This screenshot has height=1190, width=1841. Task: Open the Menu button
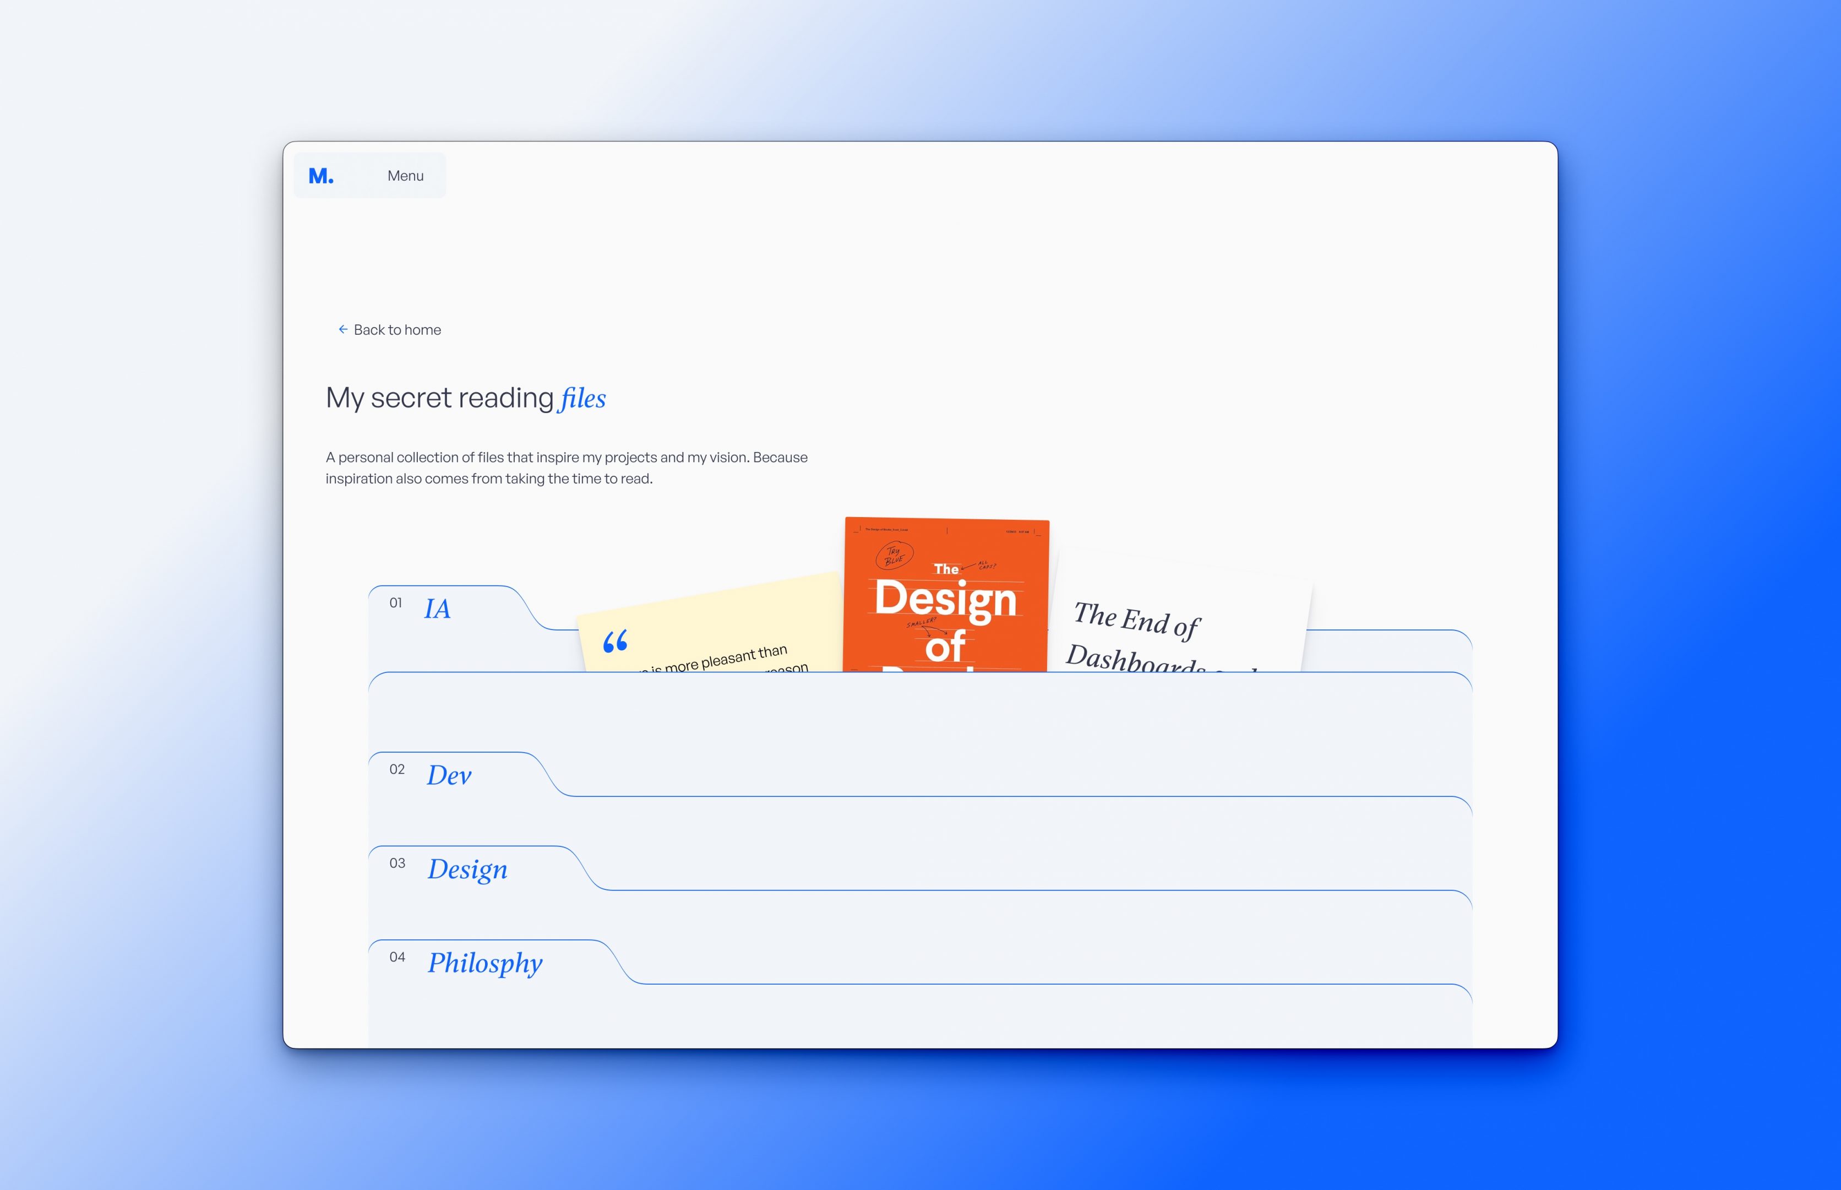406,176
